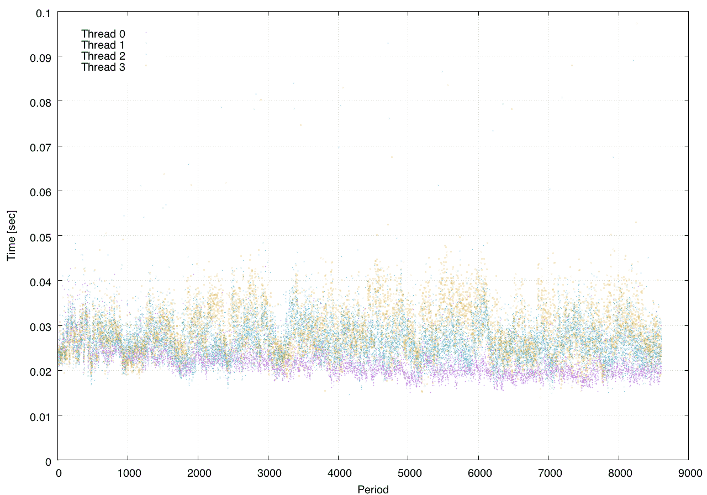Click the 2000 x-axis tick label
The width and height of the screenshot is (707, 495).
pyautogui.click(x=198, y=473)
